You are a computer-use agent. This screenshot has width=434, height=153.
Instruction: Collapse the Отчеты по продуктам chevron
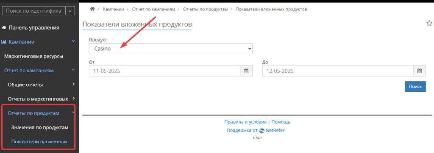(x=73, y=113)
